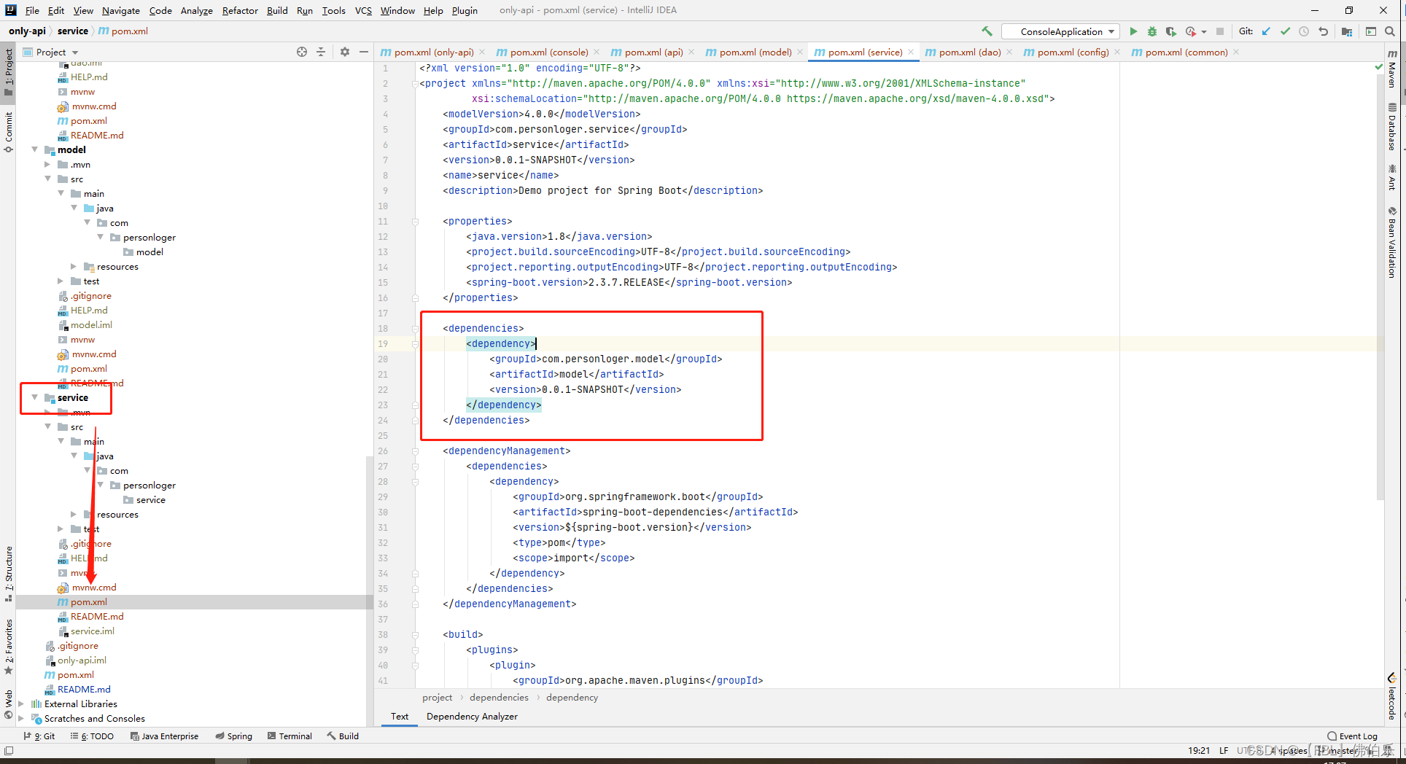Viewport: 1406px width, 764px height.
Task: Fold dependencyManagement block at line 26
Action: point(415,451)
